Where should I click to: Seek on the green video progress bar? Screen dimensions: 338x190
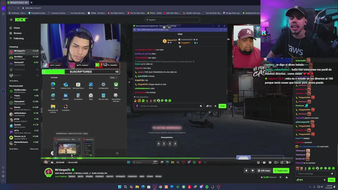166,158
